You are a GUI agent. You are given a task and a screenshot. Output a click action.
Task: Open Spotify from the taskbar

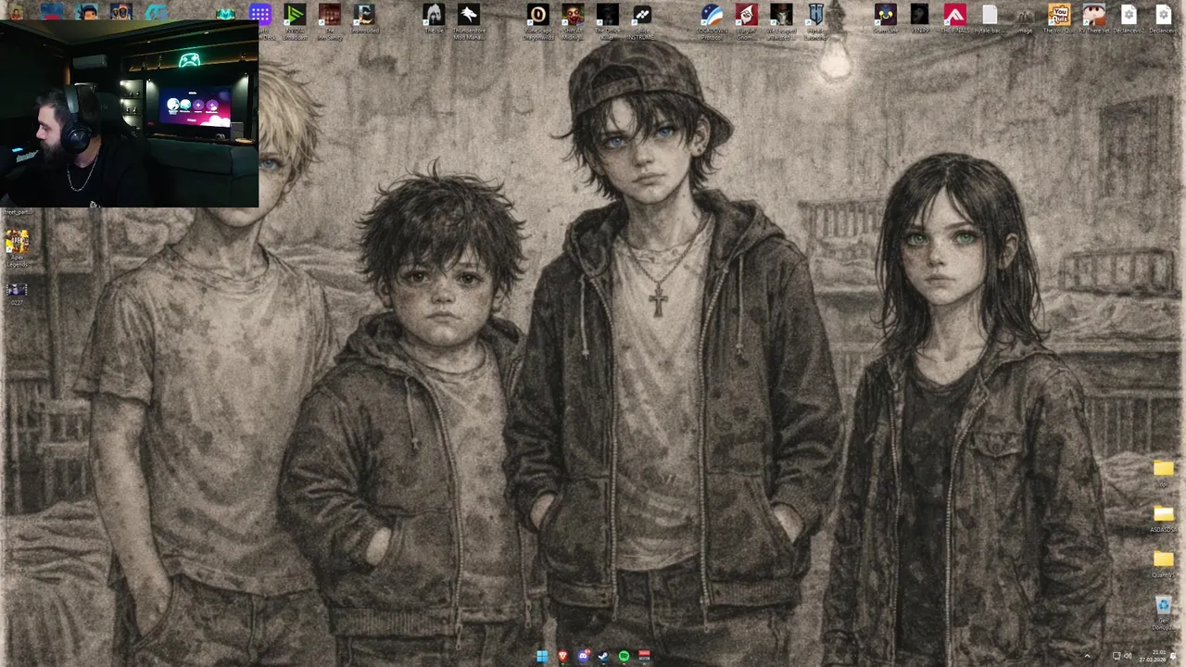[x=624, y=657]
